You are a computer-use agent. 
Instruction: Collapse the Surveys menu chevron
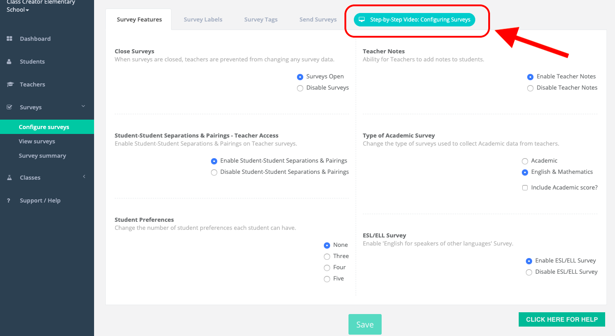[83, 106]
